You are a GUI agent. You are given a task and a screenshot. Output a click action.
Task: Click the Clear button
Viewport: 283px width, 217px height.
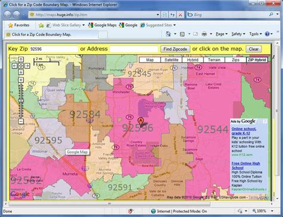pyautogui.click(x=254, y=49)
